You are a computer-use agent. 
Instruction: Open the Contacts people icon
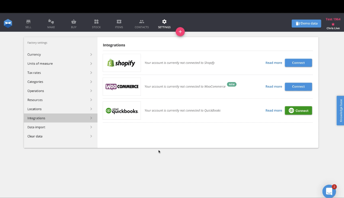pyautogui.click(x=142, y=22)
